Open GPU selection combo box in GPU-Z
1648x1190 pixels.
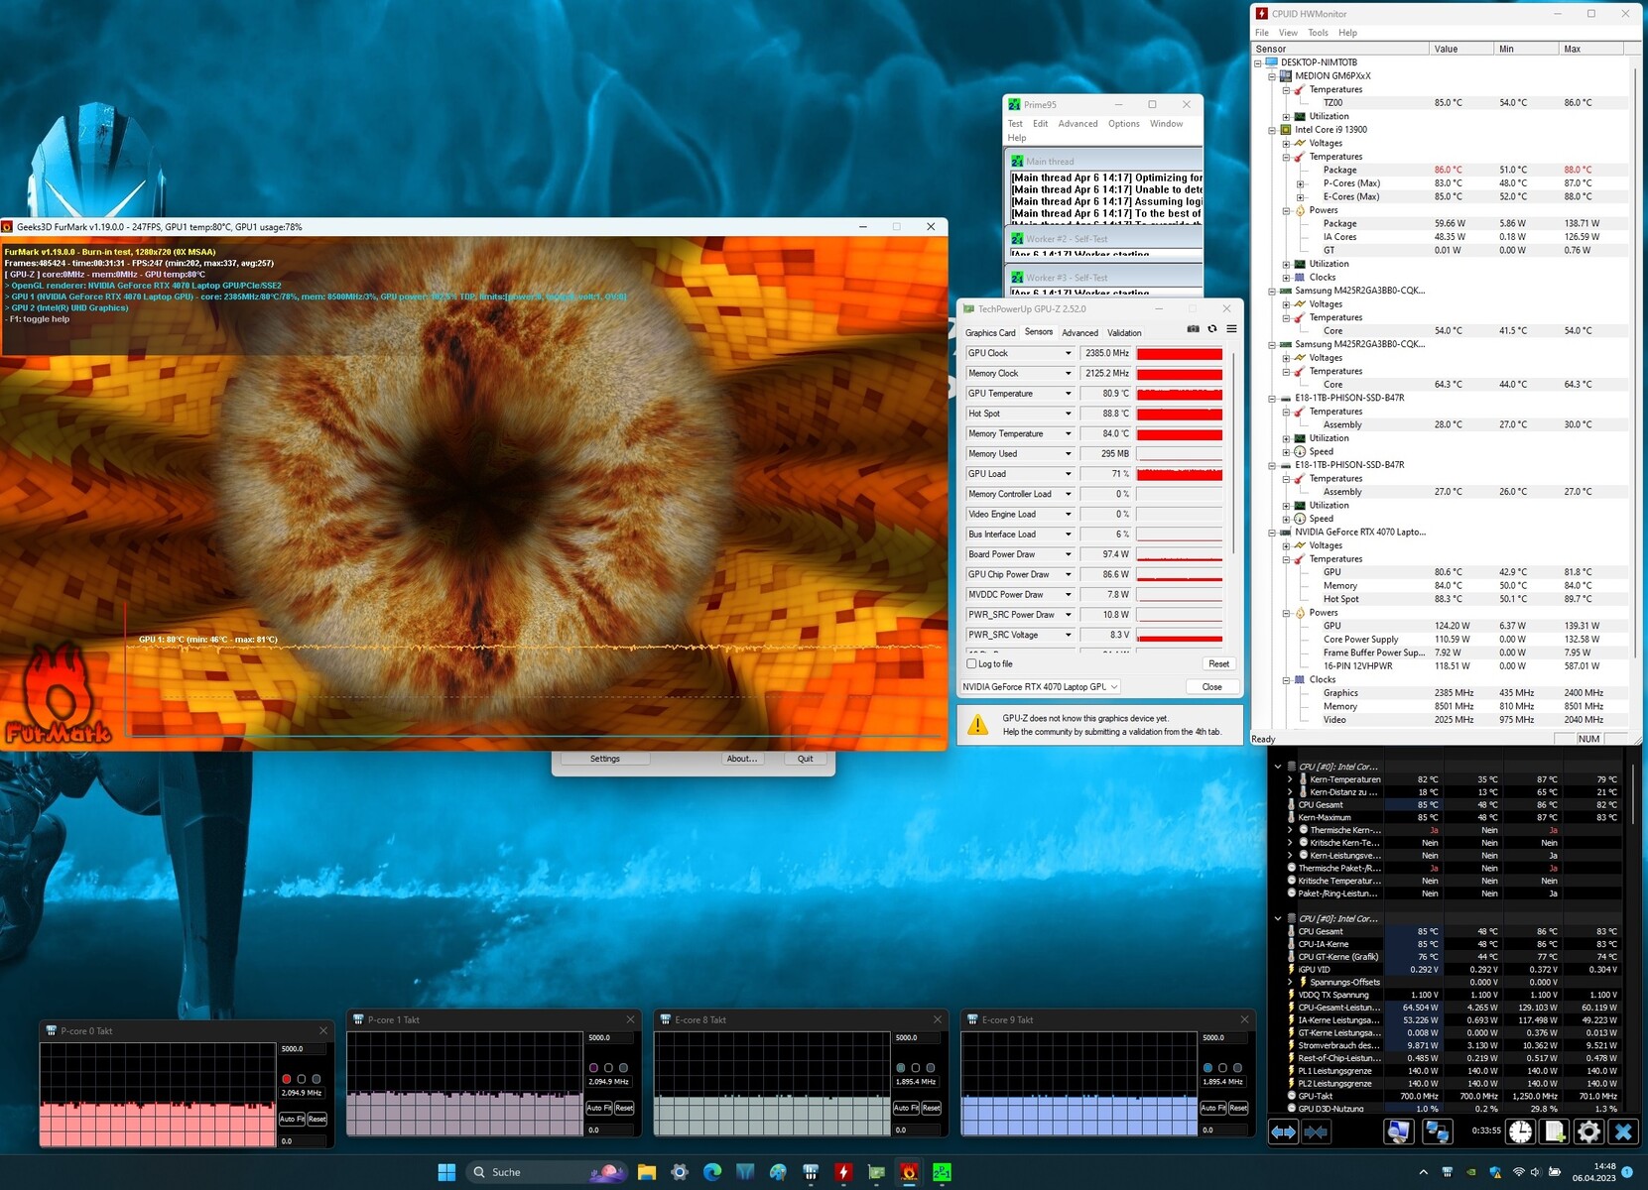[x=1040, y=686]
